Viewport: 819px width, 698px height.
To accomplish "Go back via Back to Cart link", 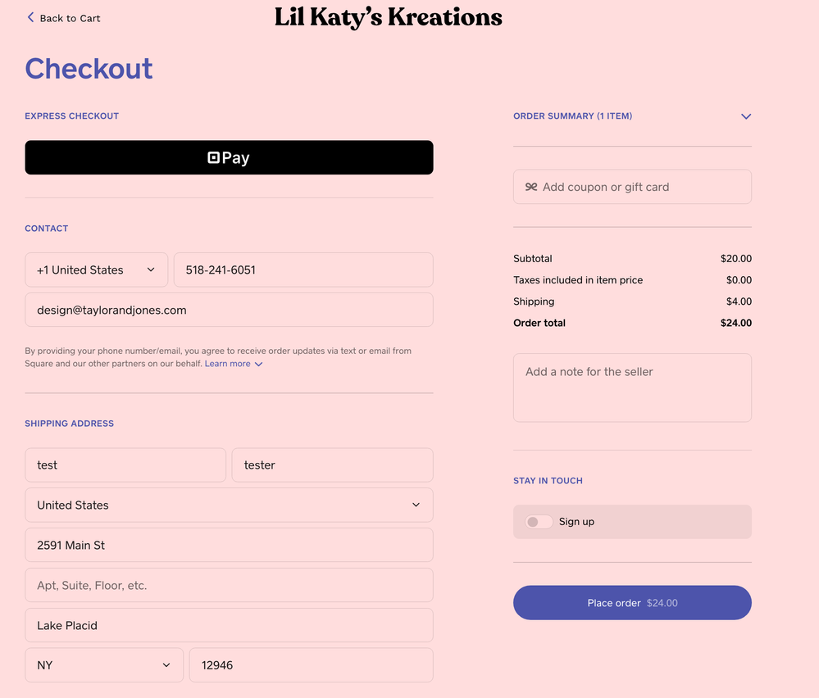I will 70,18.
